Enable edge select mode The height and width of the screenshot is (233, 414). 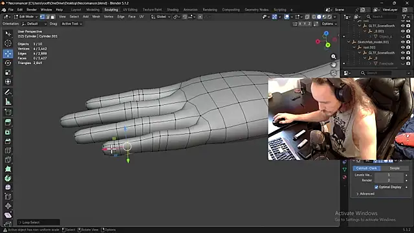(47, 17)
